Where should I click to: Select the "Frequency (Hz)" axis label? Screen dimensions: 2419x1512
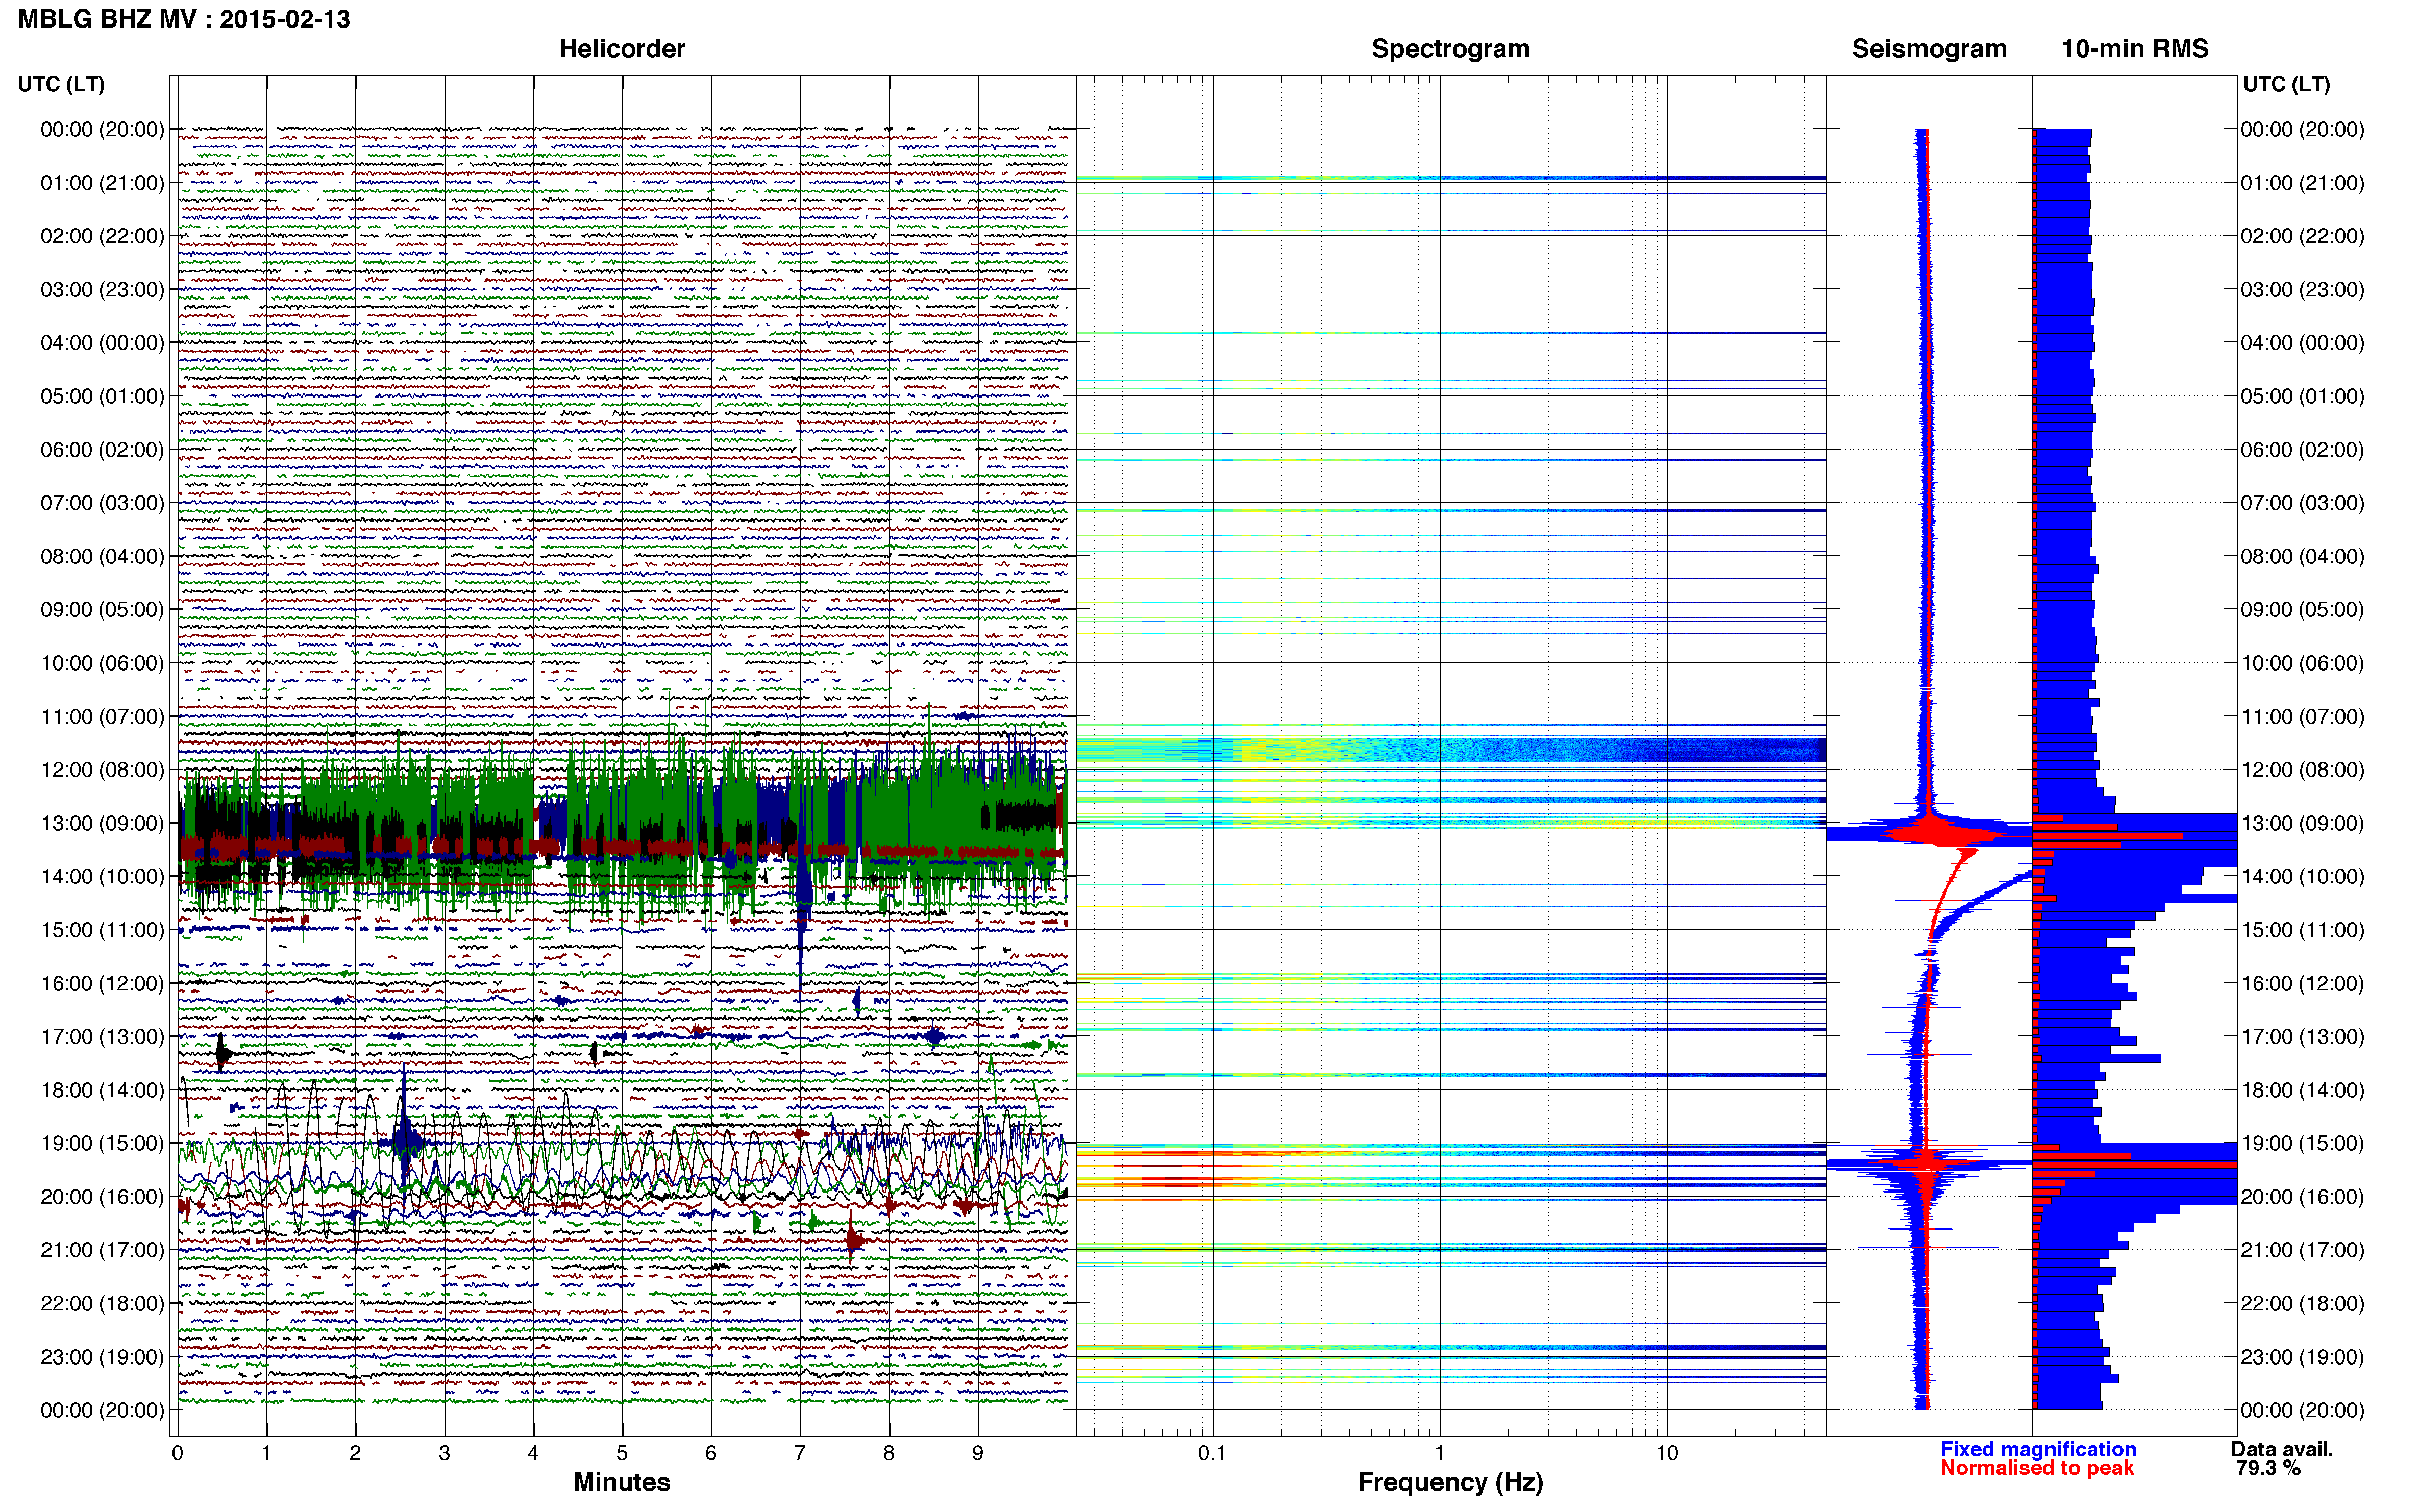pos(1450,1482)
